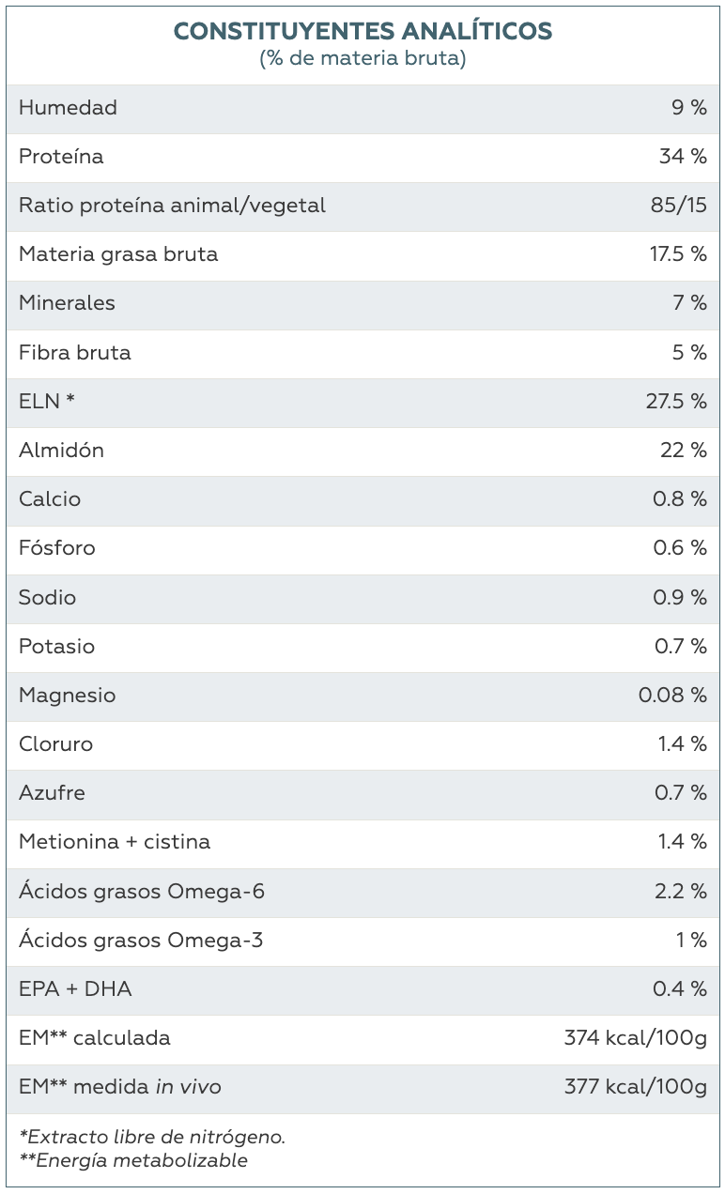Select the Ácidos grasos Omega-3 value

point(691,941)
